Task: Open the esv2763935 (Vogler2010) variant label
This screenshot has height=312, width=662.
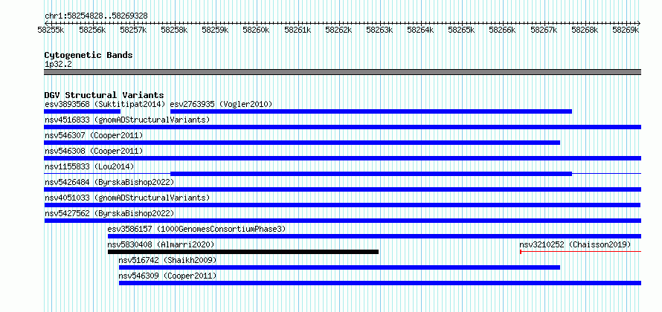Action: (221, 104)
